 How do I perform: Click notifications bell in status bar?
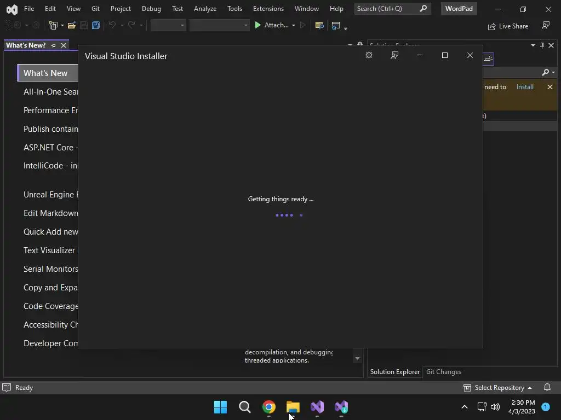[547, 388]
